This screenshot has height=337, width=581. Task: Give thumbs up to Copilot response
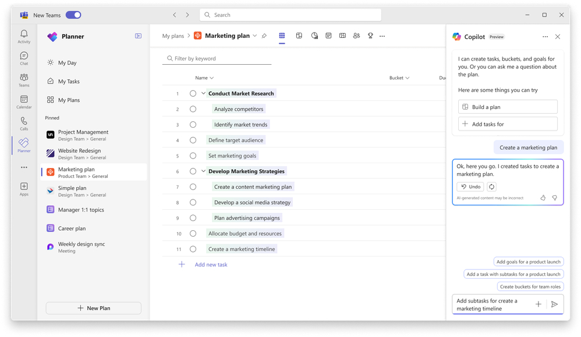[x=543, y=198]
